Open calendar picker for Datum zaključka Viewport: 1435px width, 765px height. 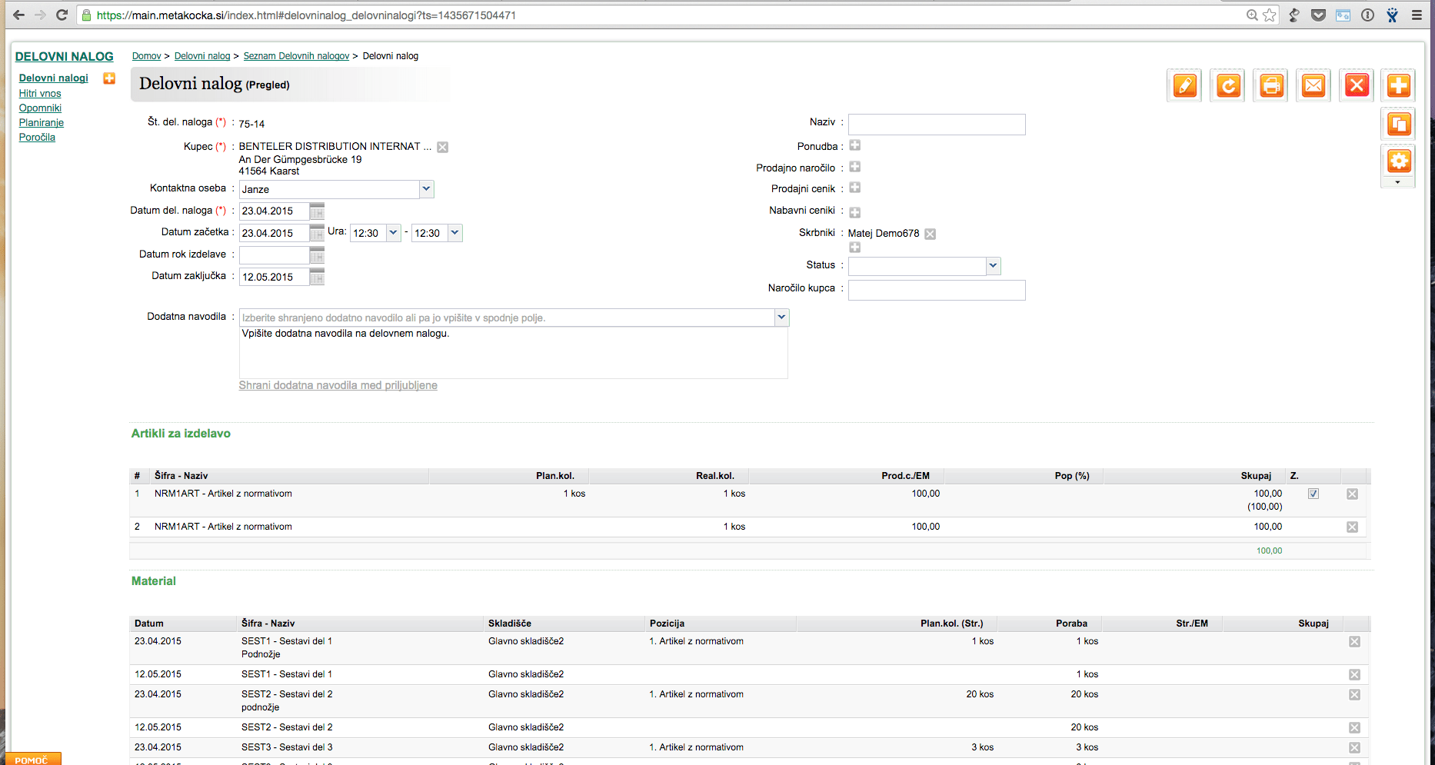(x=317, y=277)
